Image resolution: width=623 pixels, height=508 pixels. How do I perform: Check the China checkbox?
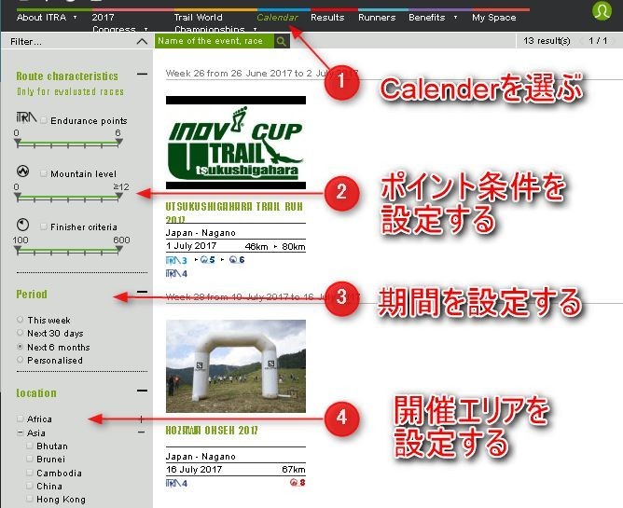[30, 486]
